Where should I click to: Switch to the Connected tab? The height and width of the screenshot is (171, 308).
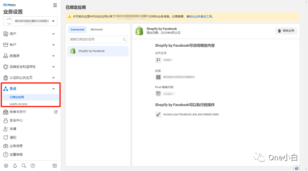coord(77,30)
